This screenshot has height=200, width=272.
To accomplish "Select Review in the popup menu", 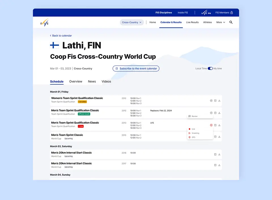I will (193, 116).
